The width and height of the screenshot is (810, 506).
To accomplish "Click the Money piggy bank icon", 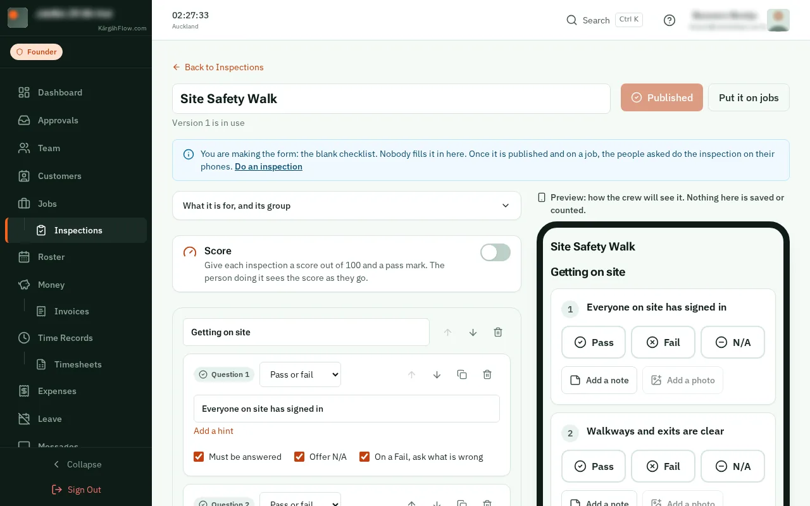I will 24,285.
